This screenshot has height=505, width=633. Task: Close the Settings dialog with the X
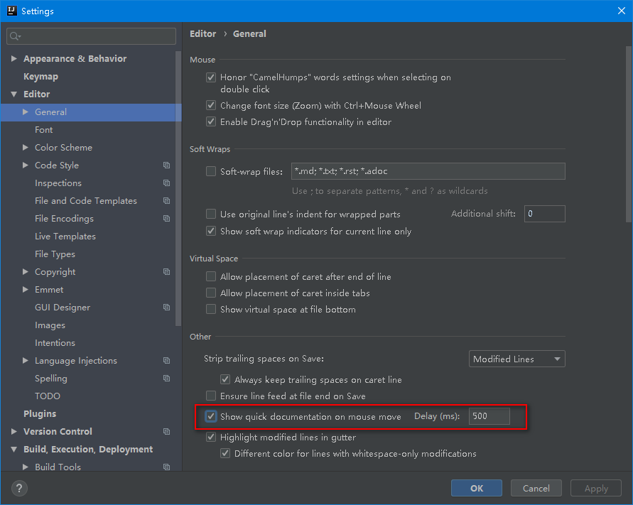(622, 11)
